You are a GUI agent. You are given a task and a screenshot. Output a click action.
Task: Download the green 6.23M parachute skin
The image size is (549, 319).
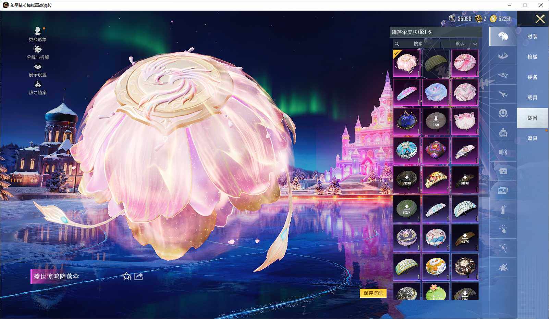[x=407, y=209]
